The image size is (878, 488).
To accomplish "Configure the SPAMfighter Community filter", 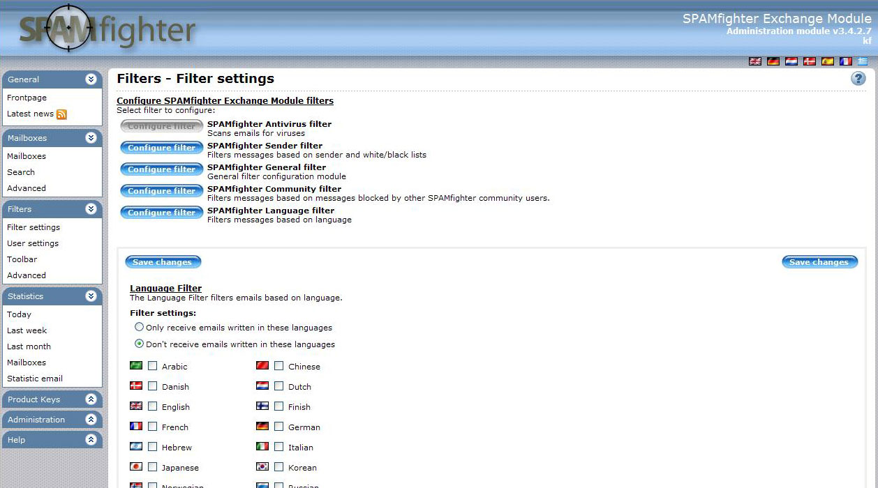I will coord(162,191).
